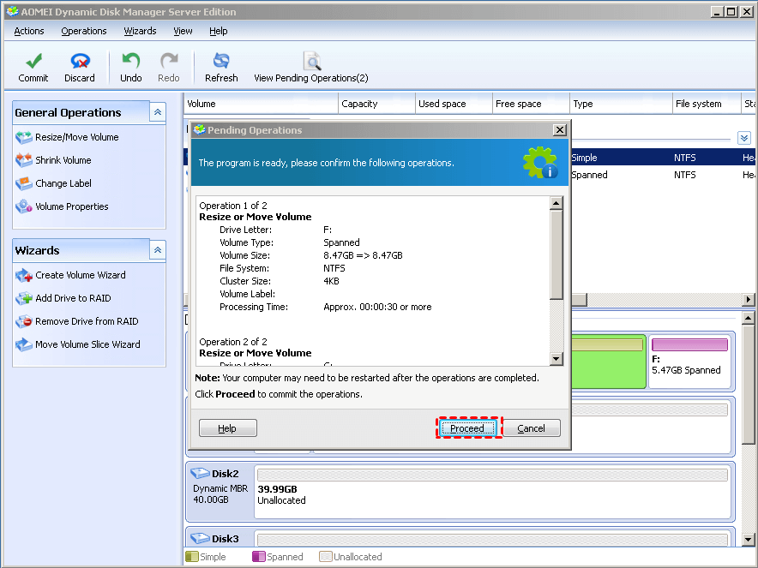Image resolution: width=758 pixels, height=568 pixels.
Task: Collapse the Wizards panel
Action: 157,250
